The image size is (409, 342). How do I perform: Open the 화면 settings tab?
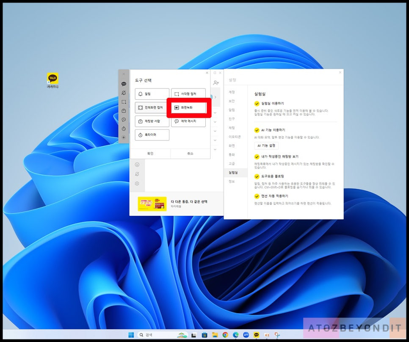point(232,146)
